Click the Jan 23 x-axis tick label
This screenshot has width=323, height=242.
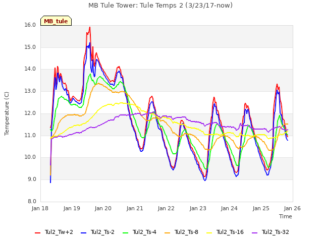[x=198, y=208]
